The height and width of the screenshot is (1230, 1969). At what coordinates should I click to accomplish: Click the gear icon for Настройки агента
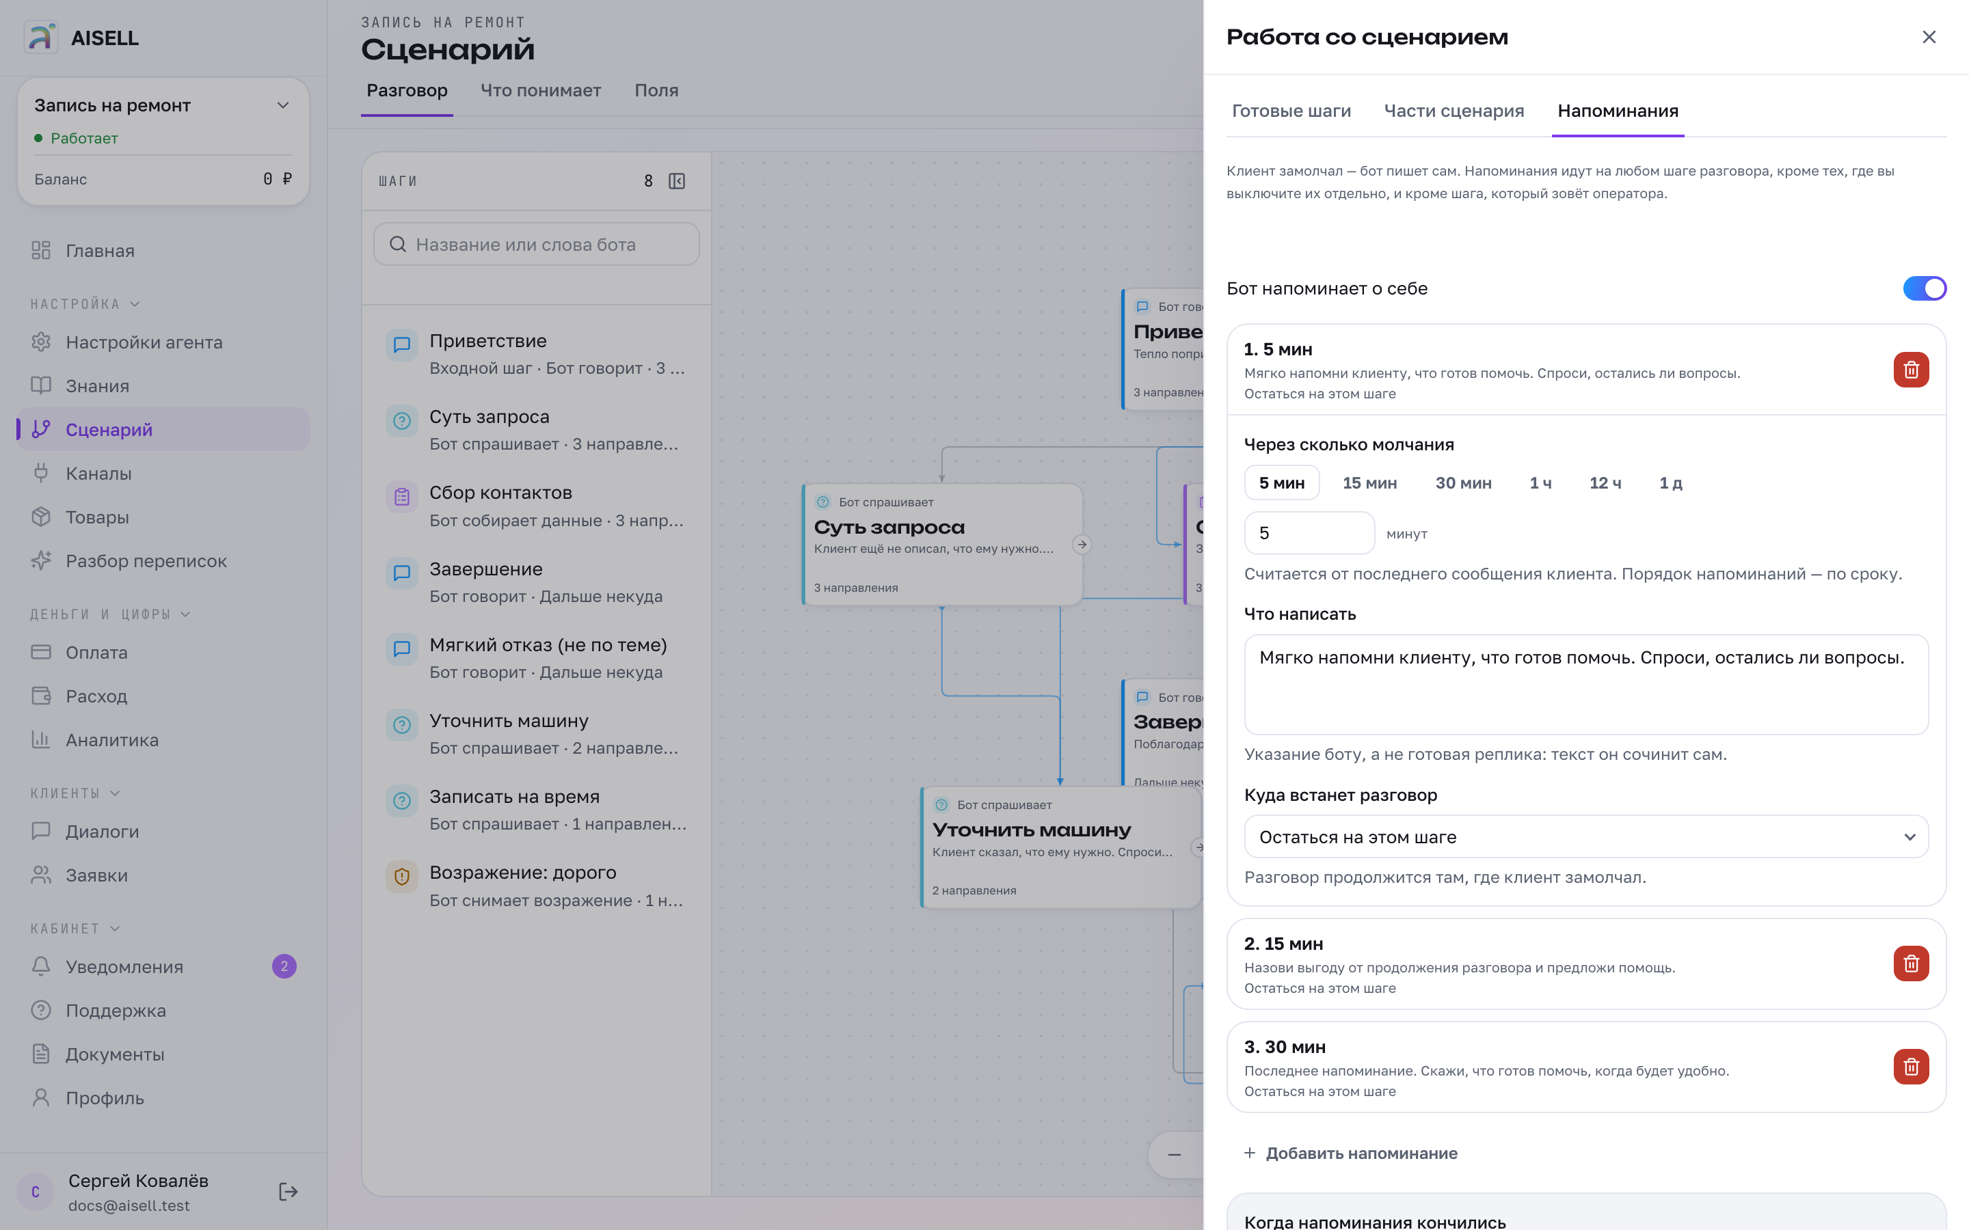[x=41, y=342]
